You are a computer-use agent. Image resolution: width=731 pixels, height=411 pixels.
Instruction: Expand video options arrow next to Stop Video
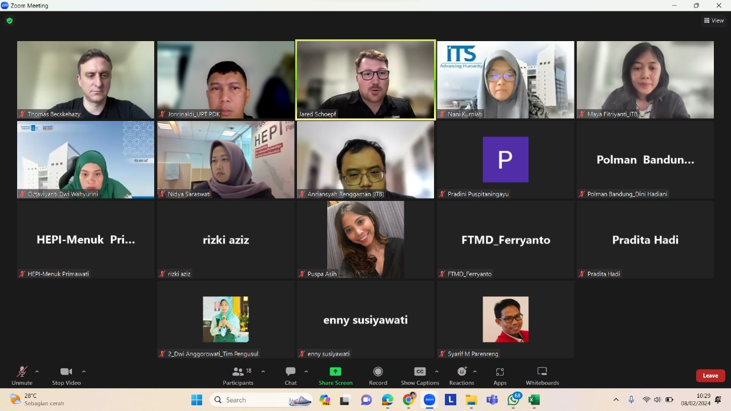click(x=83, y=372)
